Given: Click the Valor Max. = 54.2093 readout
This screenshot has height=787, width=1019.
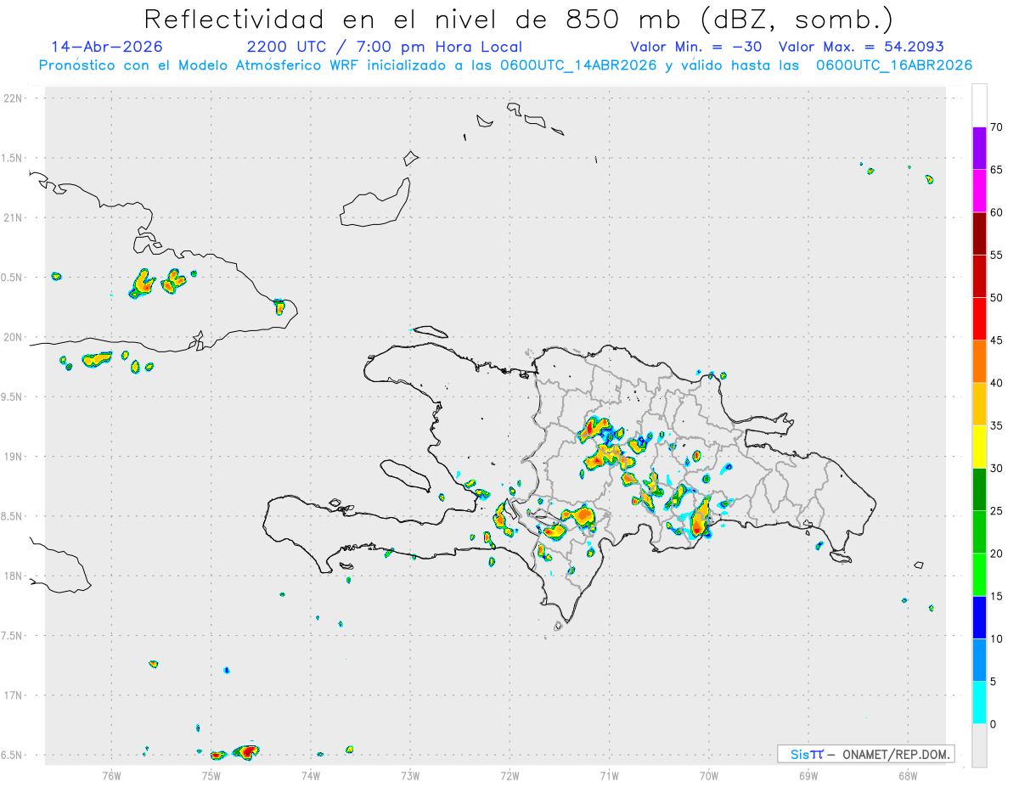Looking at the screenshot, I should [861, 47].
